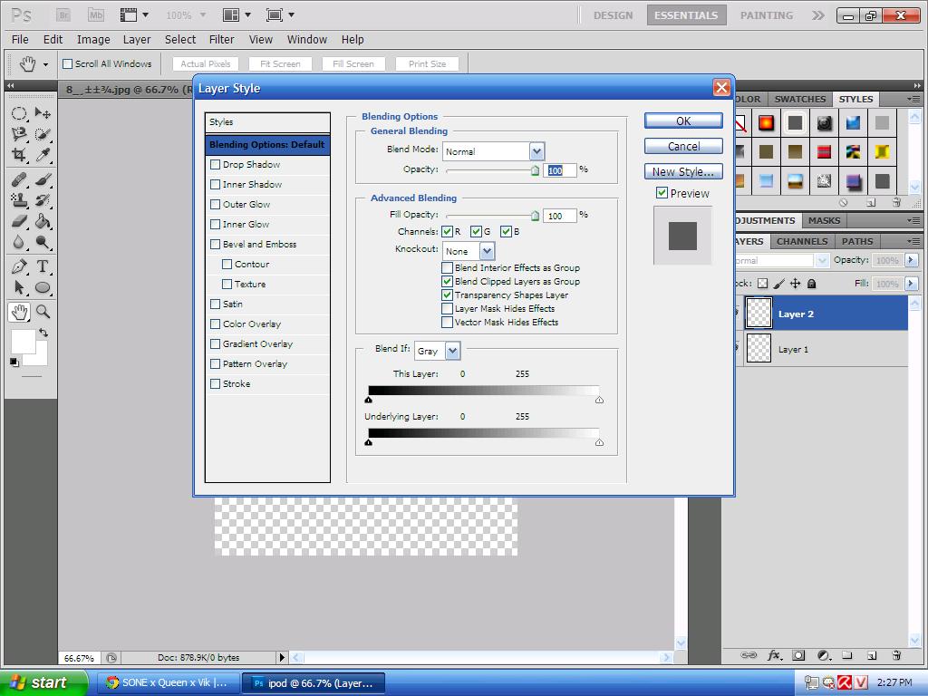Cancel the Layer Style dialog

683,146
